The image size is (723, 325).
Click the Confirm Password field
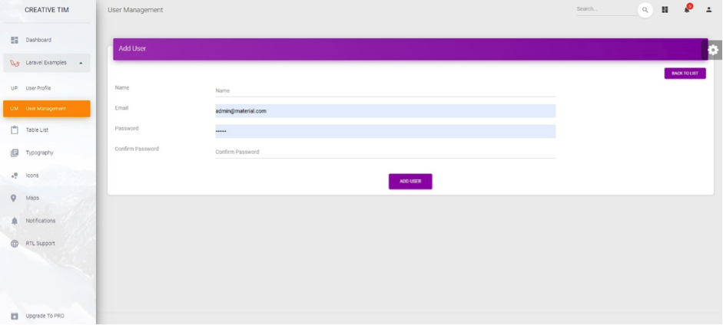point(384,152)
